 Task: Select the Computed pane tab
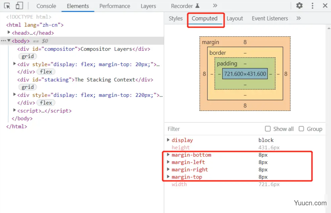coord(204,19)
